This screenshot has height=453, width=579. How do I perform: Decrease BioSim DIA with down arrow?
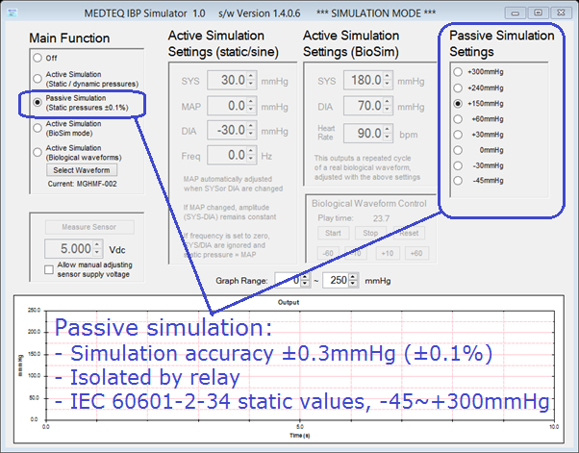pyautogui.click(x=388, y=111)
